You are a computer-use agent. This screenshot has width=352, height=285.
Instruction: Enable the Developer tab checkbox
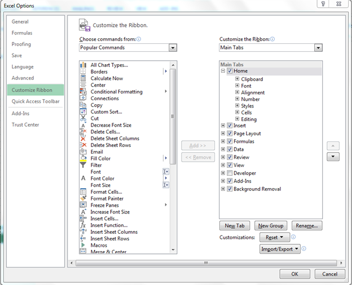click(x=230, y=173)
